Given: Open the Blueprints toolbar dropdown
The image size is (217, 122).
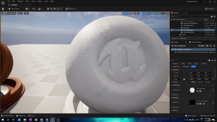Looking at the screenshot, I should pos(34,9).
